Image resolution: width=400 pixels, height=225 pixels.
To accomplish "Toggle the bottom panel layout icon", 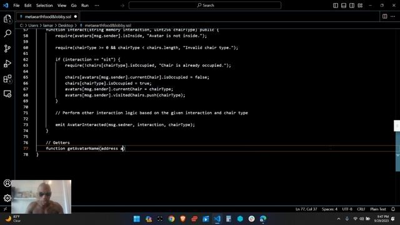I will 344,6.
